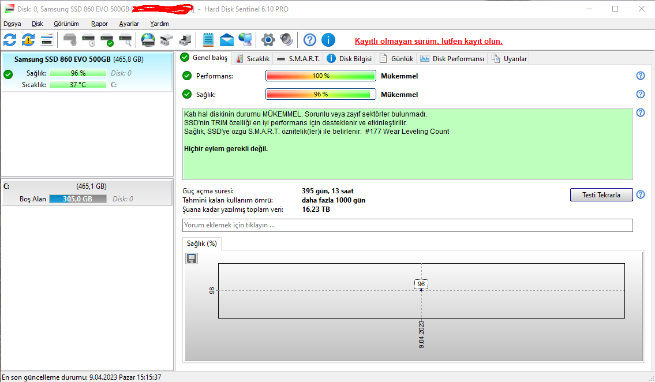Viewport: 655px width, 382px height.
Task: Click the '16,23 TB' written data value
Action: tap(316, 209)
